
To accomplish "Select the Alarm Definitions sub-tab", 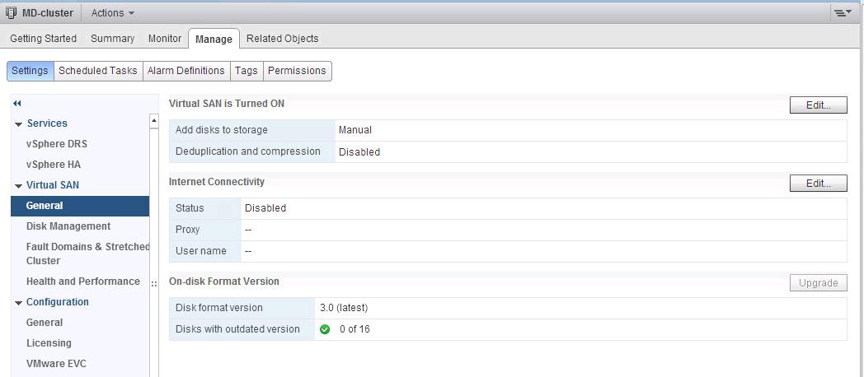I will coord(185,71).
